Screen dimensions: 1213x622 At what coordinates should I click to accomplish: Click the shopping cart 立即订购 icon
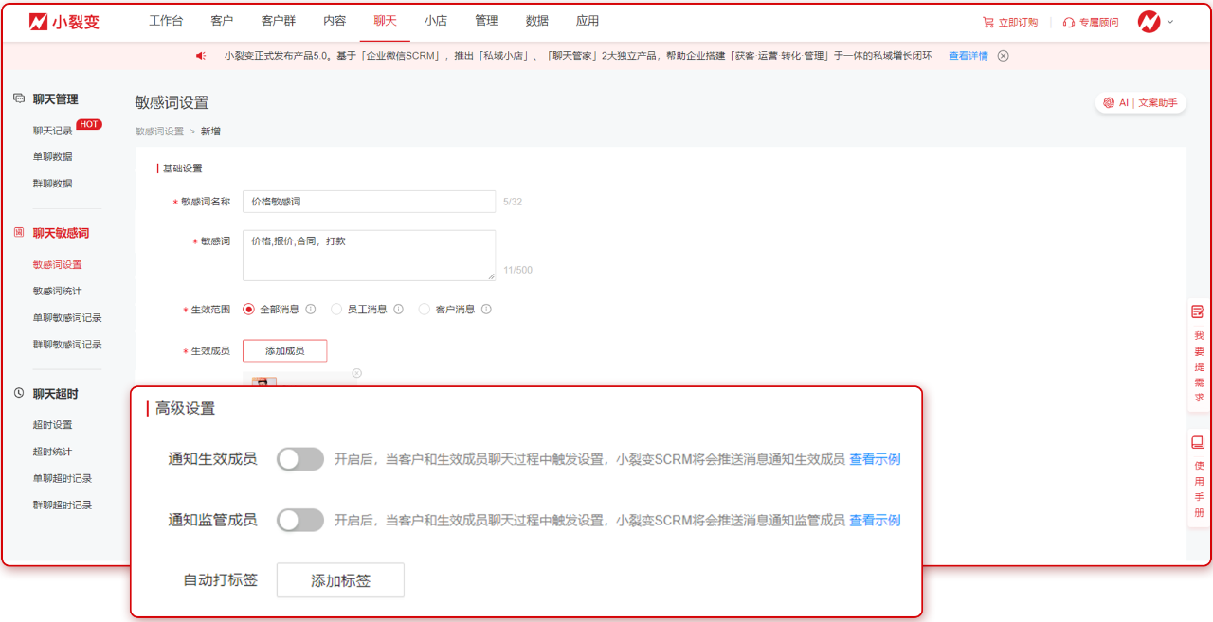988,22
